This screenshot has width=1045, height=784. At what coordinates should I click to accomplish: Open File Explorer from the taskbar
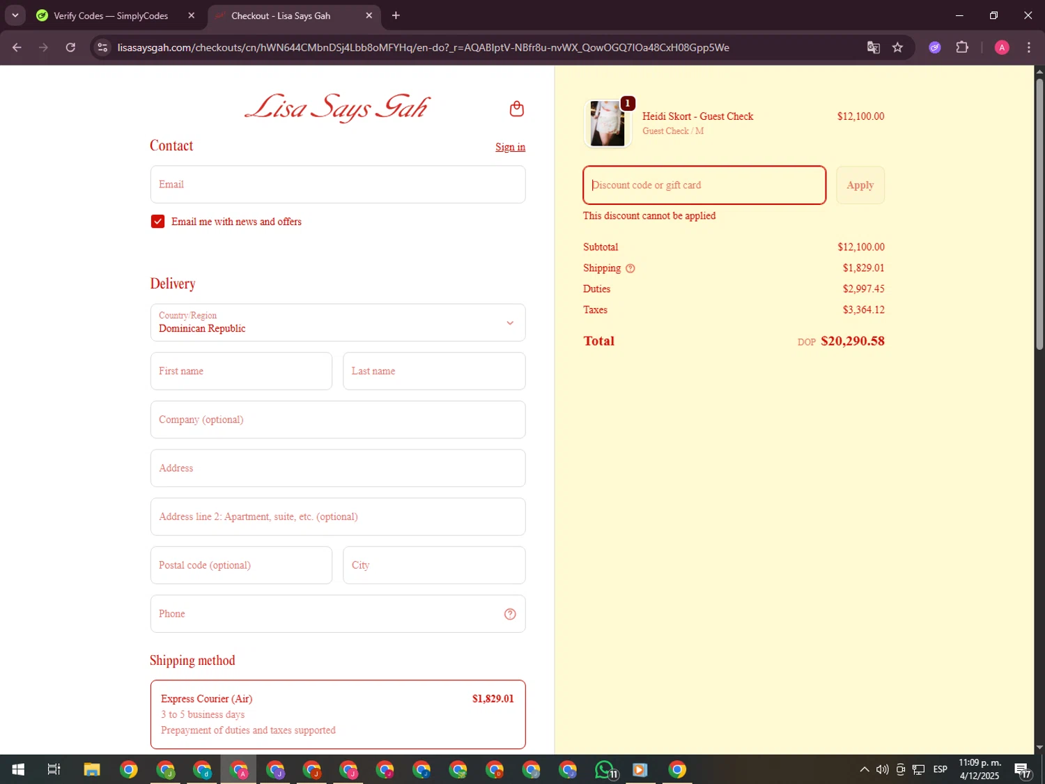[92, 769]
